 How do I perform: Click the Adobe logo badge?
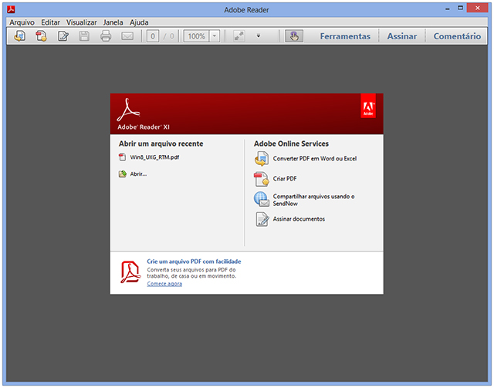tap(368, 106)
